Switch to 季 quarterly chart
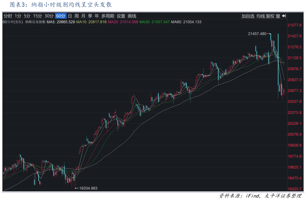This screenshot has height=200, width=306. (x=90, y=16)
